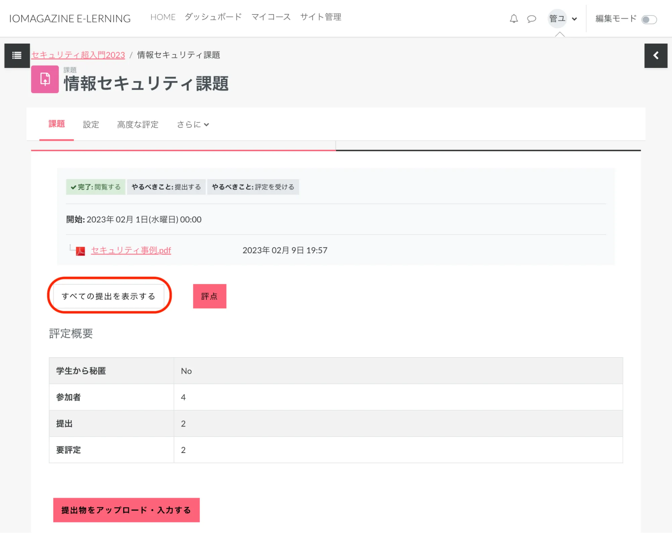Open the セキュリティ事例.pdf link
The width and height of the screenshot is (672, 533).
click(x=131, y=250)
